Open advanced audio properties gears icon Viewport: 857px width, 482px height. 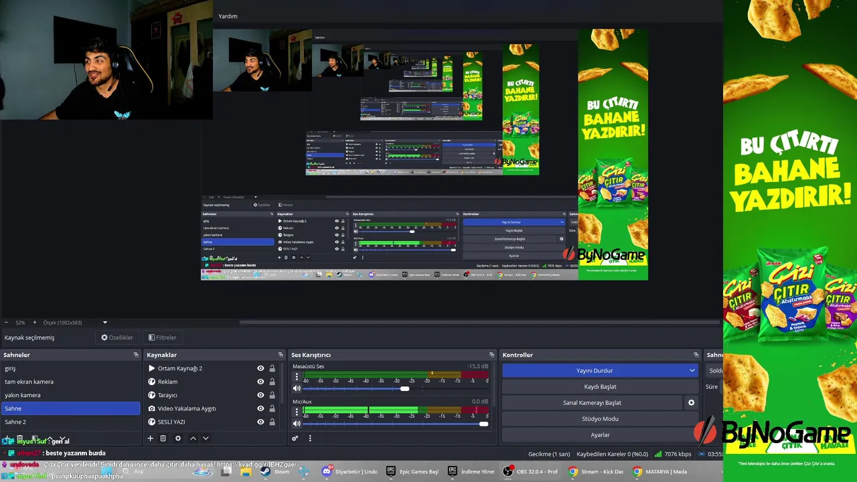(295, 438)
